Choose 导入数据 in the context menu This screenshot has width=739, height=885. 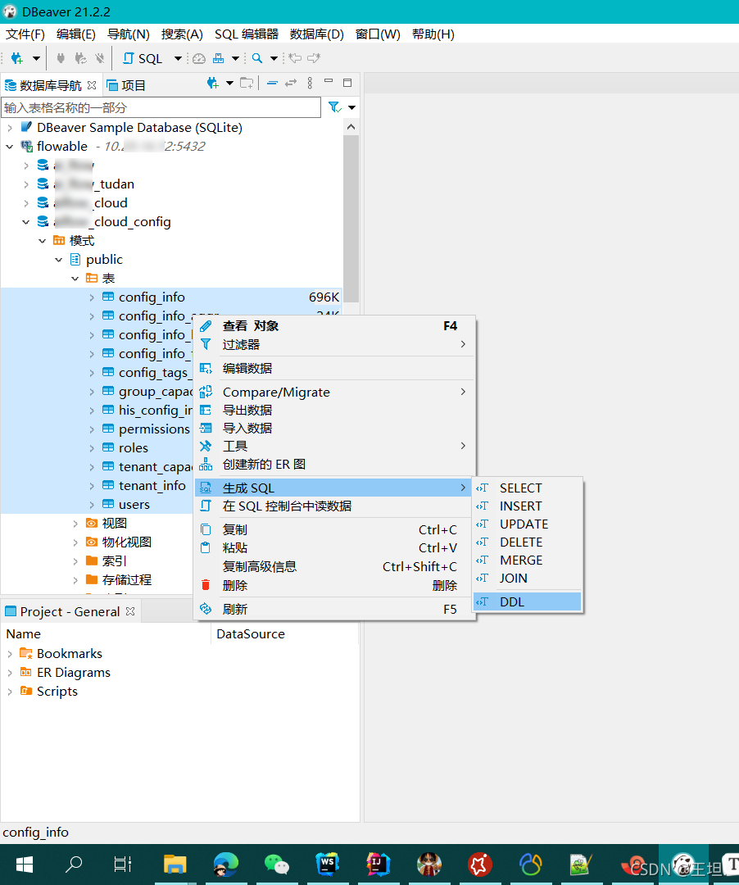coord(335,428)
